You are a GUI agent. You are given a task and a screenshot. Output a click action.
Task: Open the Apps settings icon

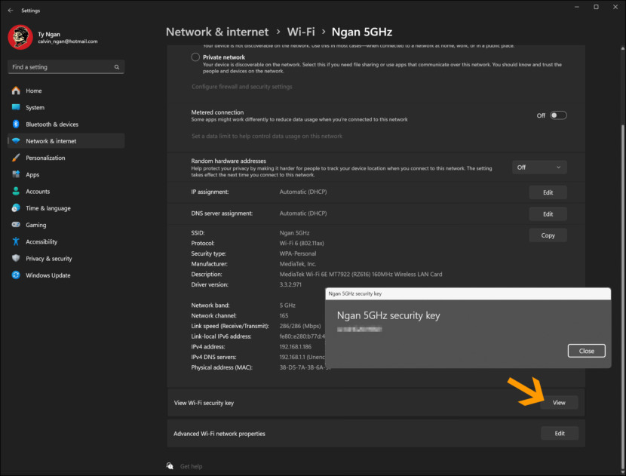[x=17, y=174]
